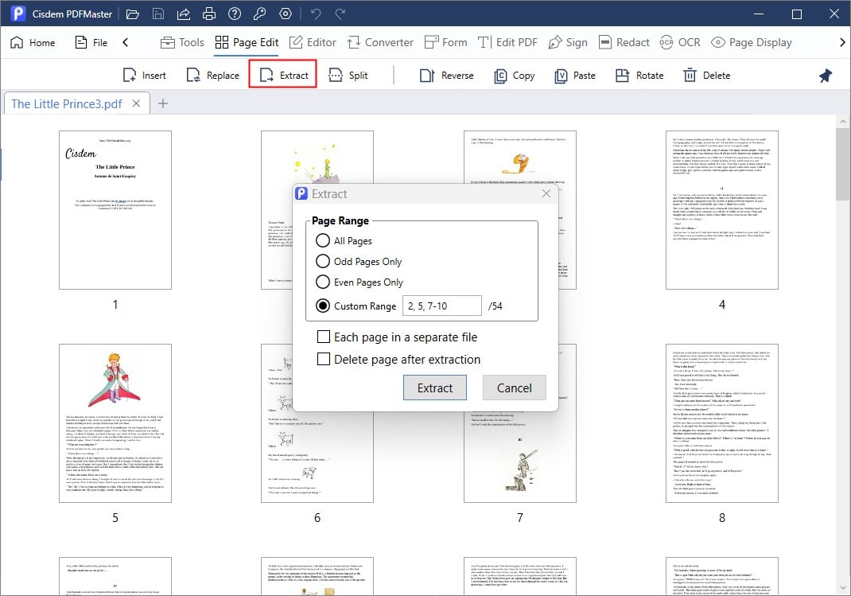Open the File menu
The image size is (851, 596).
point(91,42)
